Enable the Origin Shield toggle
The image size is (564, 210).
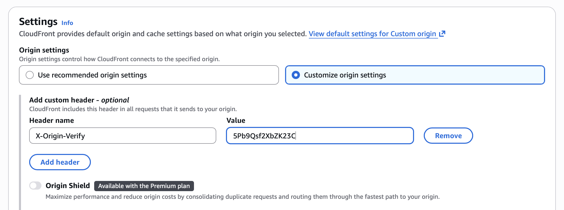(35, 186)
